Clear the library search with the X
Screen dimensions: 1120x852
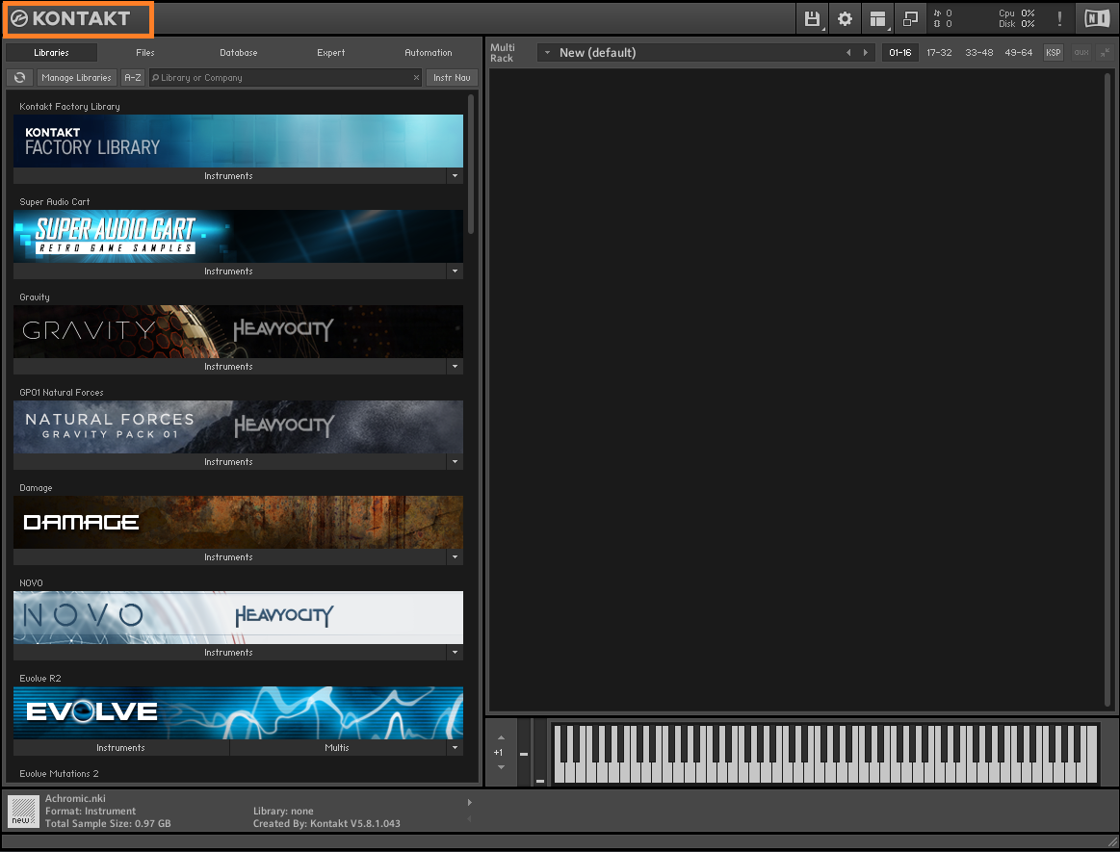pos(416,77)
